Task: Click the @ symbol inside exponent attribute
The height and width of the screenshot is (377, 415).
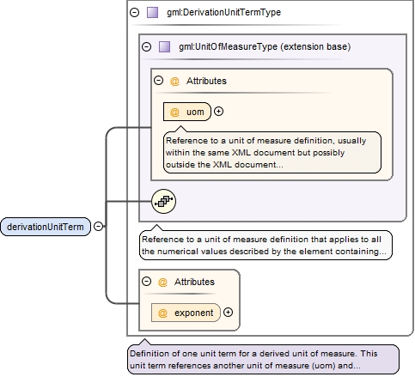Action: coord(162,313)
